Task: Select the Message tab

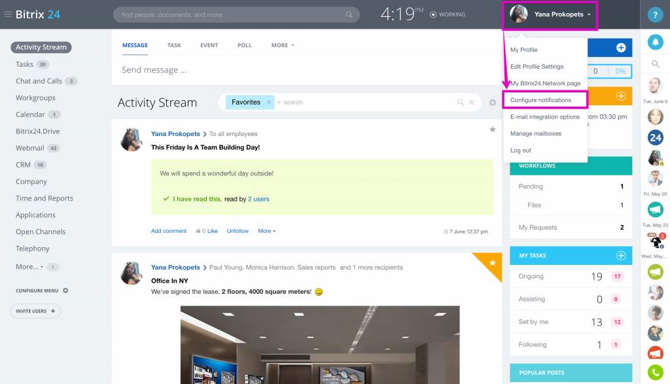Action: coord(135,45)
